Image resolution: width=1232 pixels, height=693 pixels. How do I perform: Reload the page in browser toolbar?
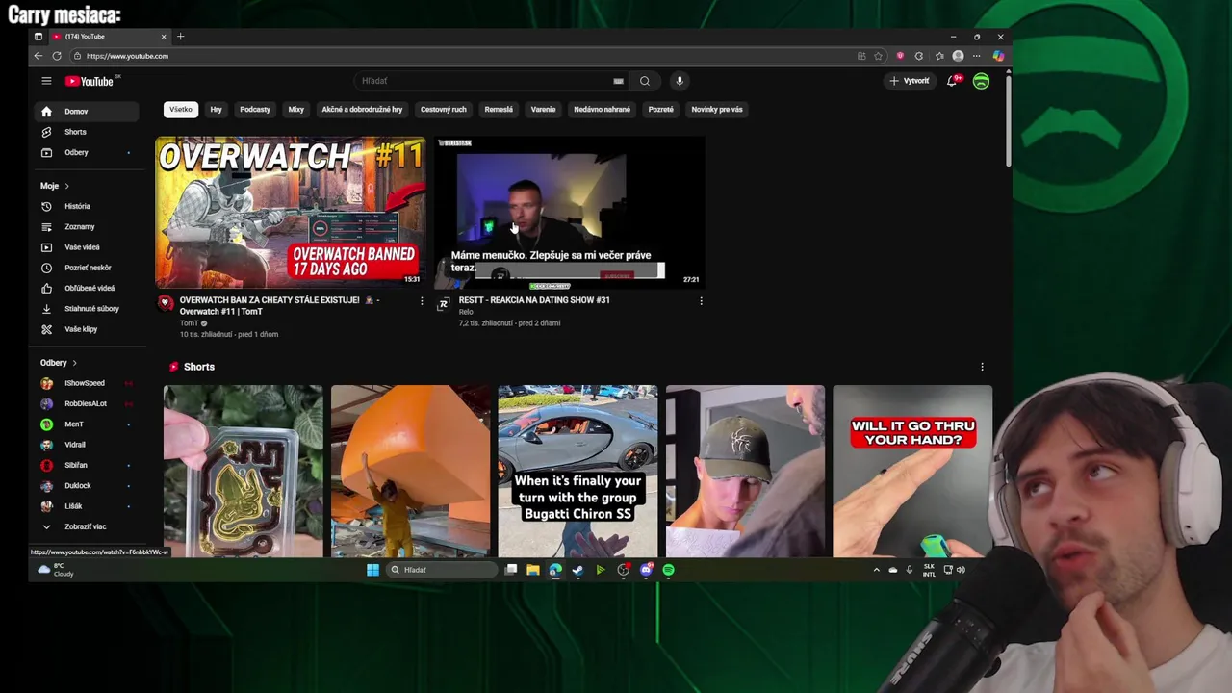[57, 56]
